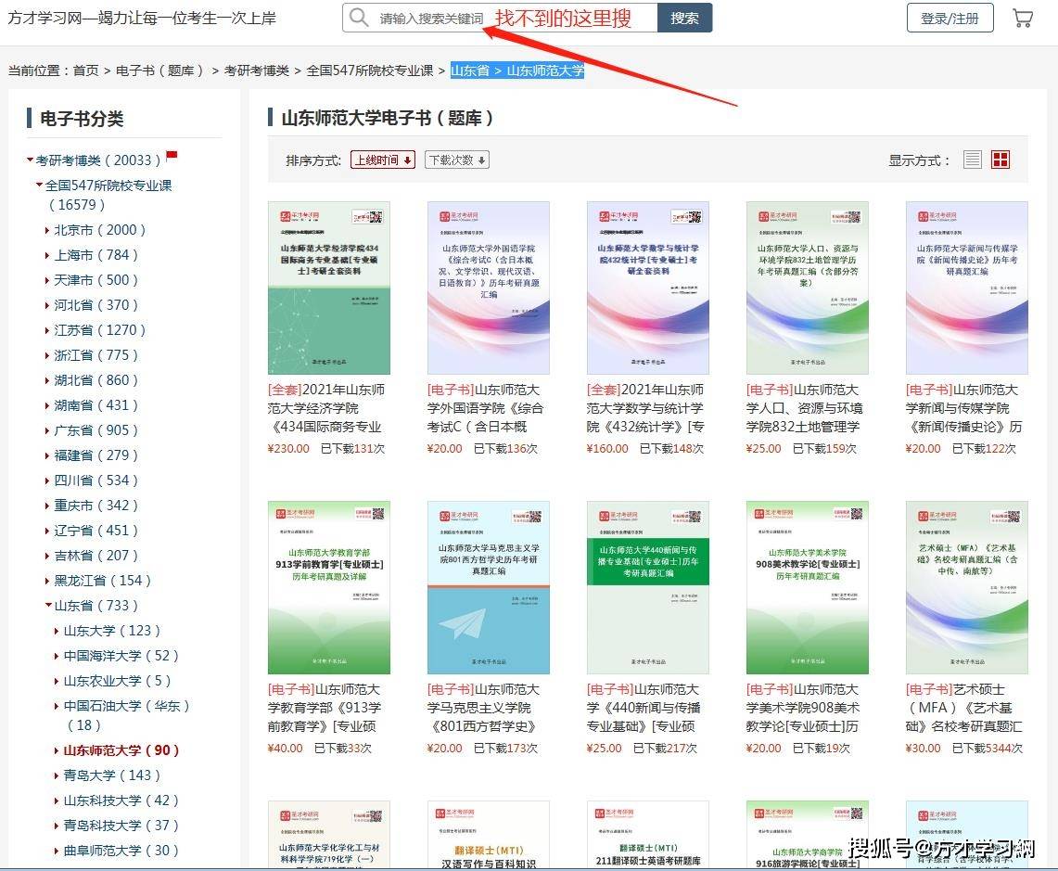Open 440新闻与传播 book cover thumbnail
Image resolution: width=1058 pixels, height=871 pixels.
pos(648,587)
